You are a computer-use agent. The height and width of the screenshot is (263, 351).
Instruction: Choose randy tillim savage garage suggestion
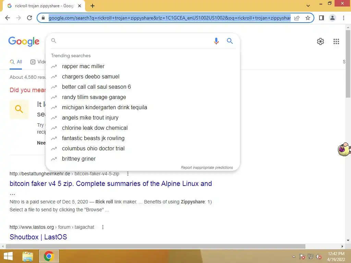tap(143, 97)
